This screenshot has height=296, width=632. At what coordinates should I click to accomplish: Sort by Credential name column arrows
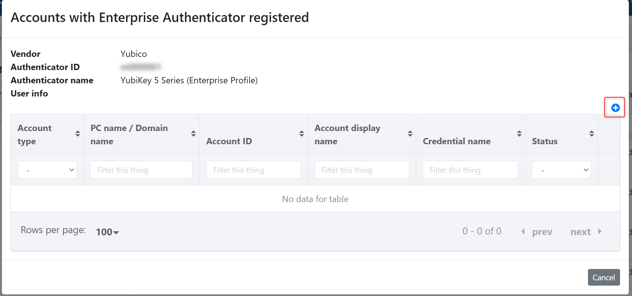tap(519, 134)
